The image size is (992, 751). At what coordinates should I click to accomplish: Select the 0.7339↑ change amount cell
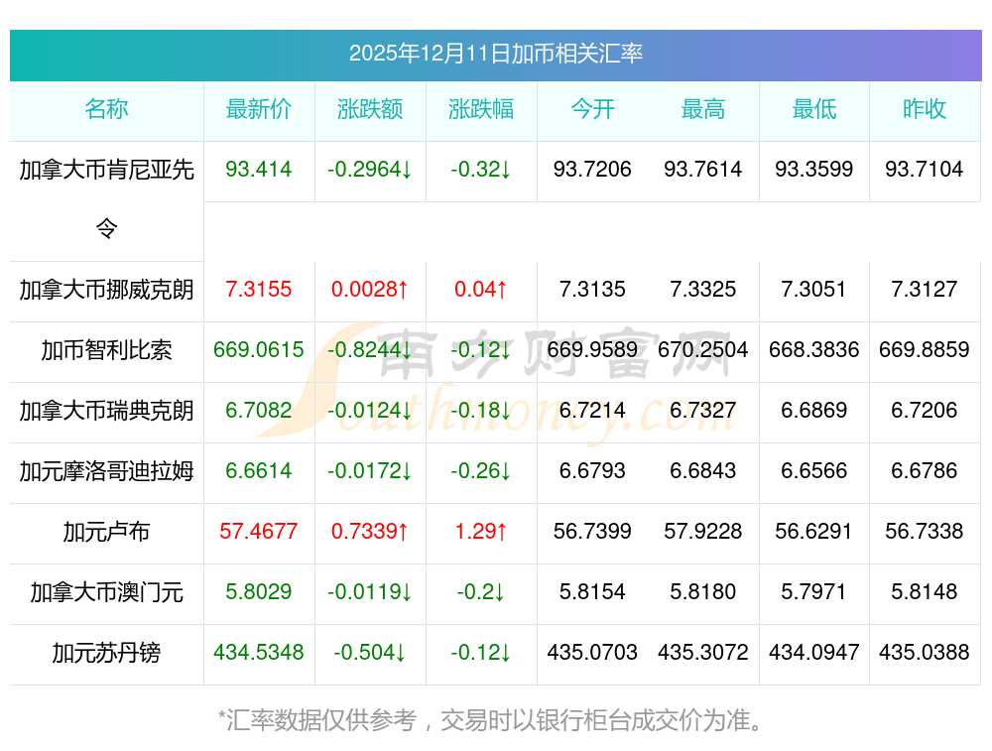[370, 532]
